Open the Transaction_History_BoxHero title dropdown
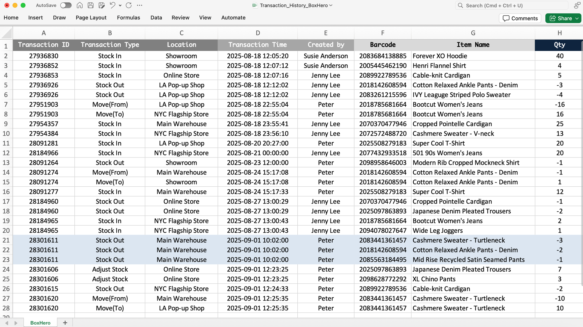This screenshot has height=327, width=583. coord(330,5)
